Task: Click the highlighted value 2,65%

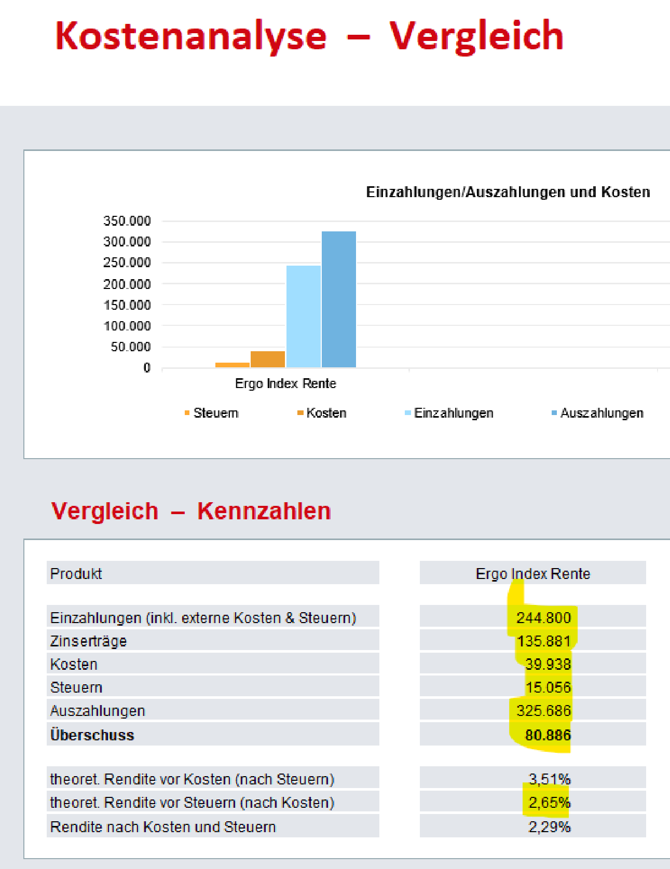Action: [550, 803]
